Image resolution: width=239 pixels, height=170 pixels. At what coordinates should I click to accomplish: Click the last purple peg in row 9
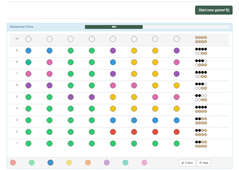[x=176, y=51]
